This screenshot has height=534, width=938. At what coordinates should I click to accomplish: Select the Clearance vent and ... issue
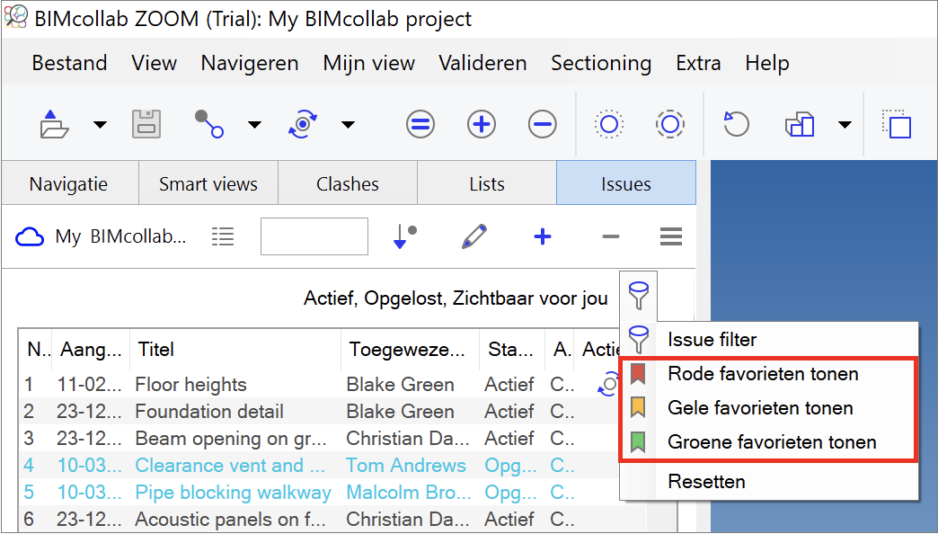230,465
